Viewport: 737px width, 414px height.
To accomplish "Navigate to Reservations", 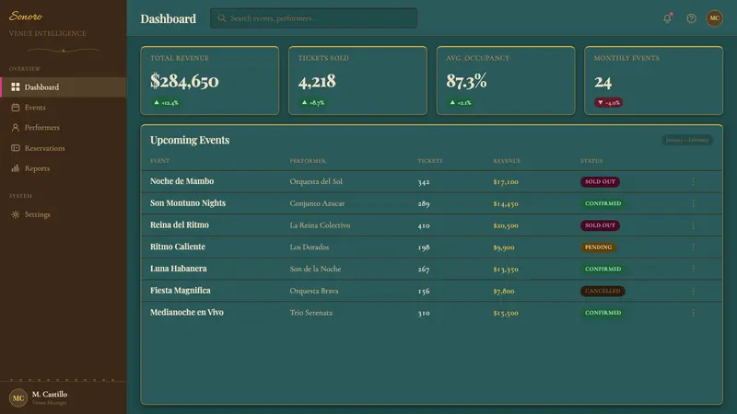I will [64, 148].
